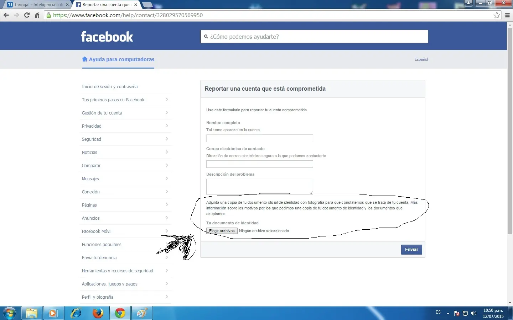The image size is (513, 320).
Task: Reload the page with the refresh icon
Action: (27, 15)
